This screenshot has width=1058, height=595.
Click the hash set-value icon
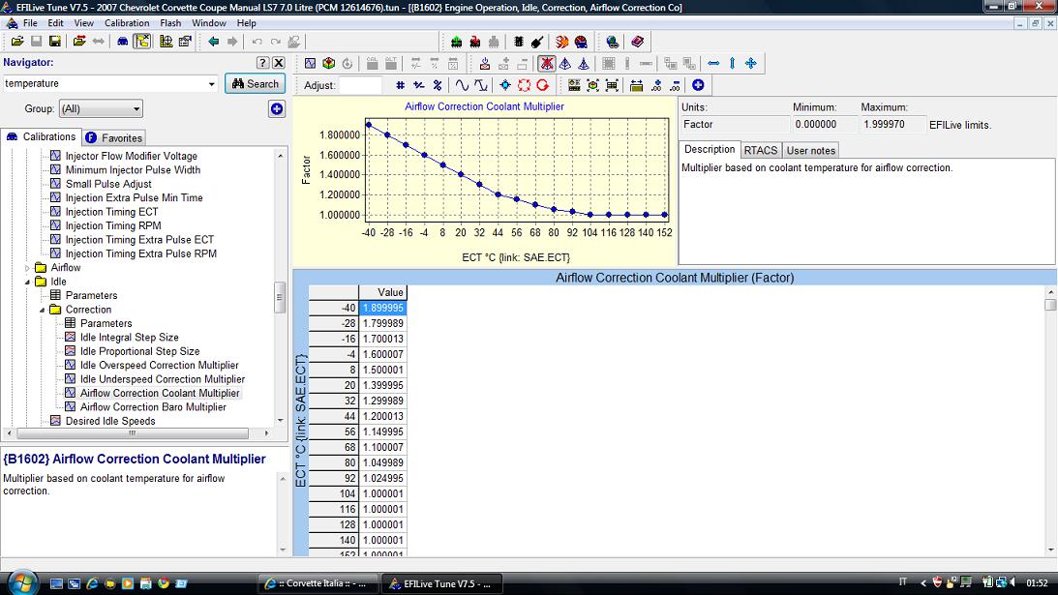click(400, 85)
